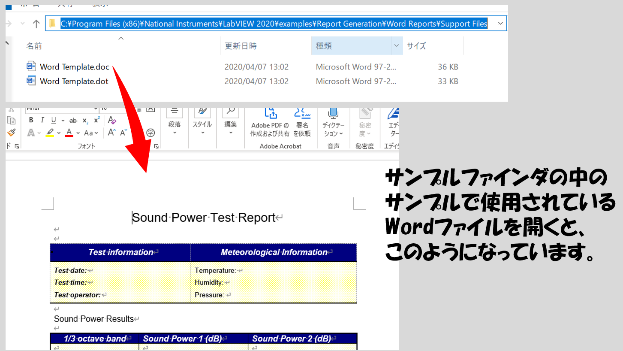Increase font size with grow A
The height and width of the screenshot is (351, 623).
(x=111, y=133)
